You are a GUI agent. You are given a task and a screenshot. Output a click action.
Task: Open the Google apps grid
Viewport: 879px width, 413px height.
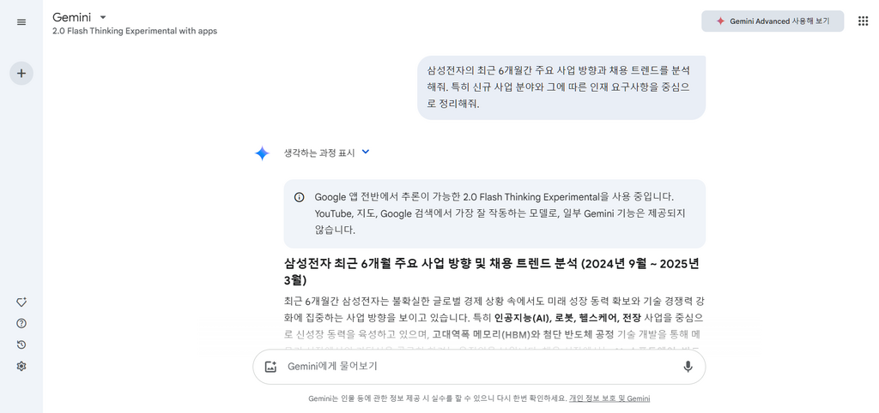(x=864, y=21)
